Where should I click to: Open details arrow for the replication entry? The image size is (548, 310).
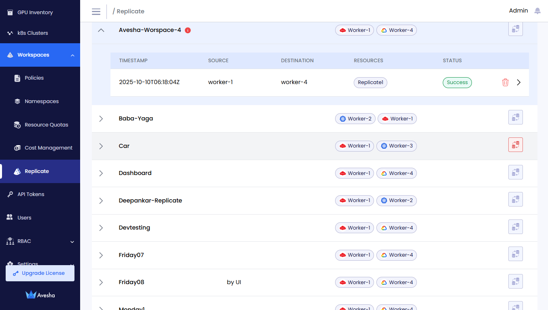(x=519, y=82)
